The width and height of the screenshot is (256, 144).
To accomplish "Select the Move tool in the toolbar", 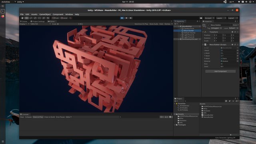I will (27, 18).
